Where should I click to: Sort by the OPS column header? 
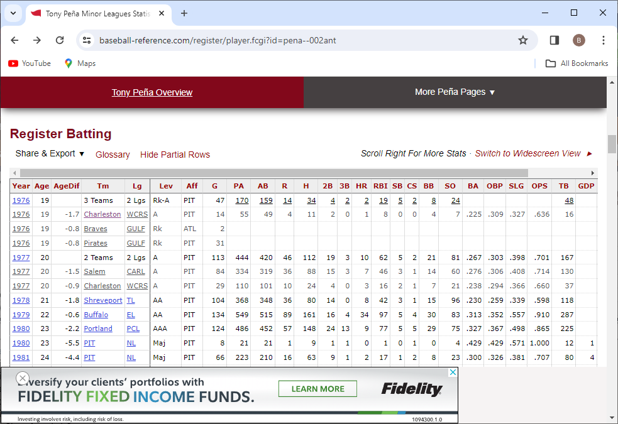point(539,186)
